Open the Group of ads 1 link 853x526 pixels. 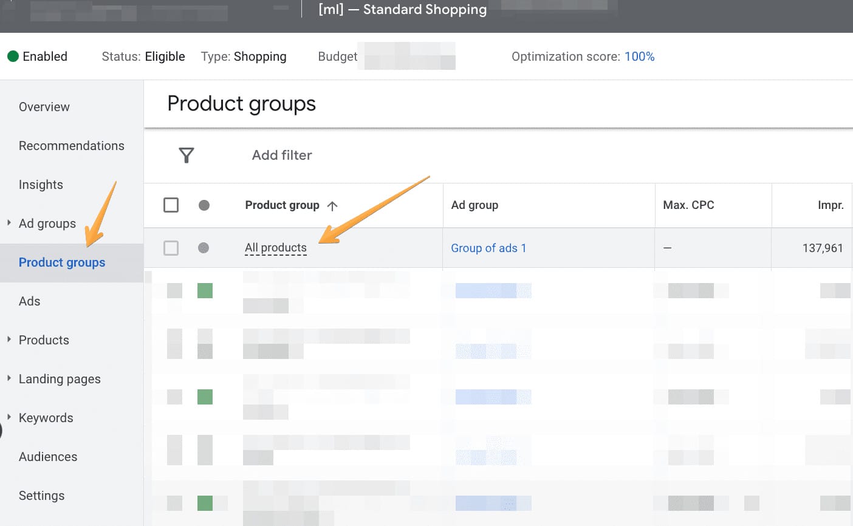coord(488,248)
